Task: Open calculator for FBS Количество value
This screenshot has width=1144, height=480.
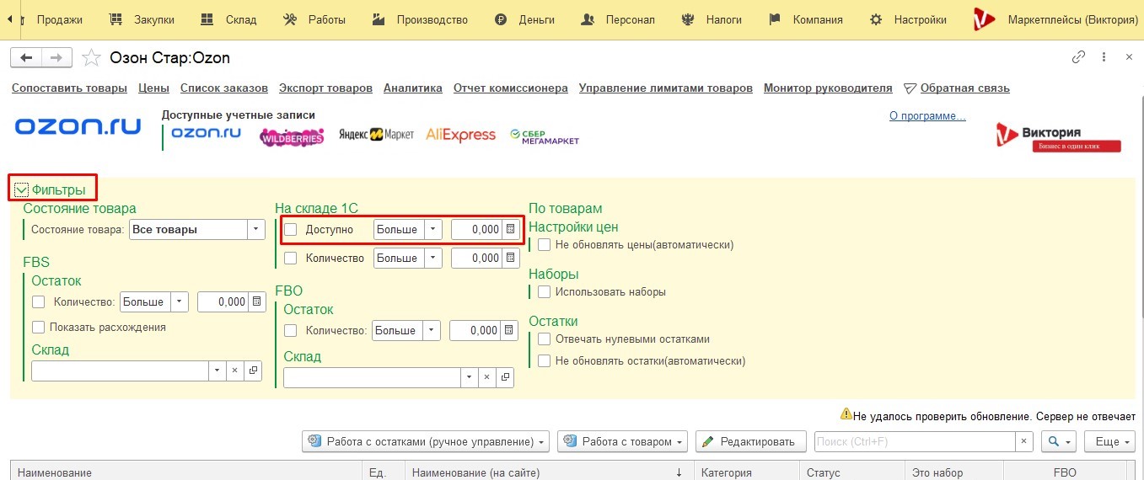Action: coord(256,301)
